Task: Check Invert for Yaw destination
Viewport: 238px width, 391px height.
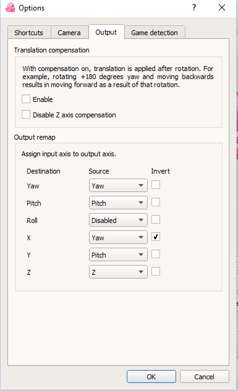Action: [x=156, y=185]
